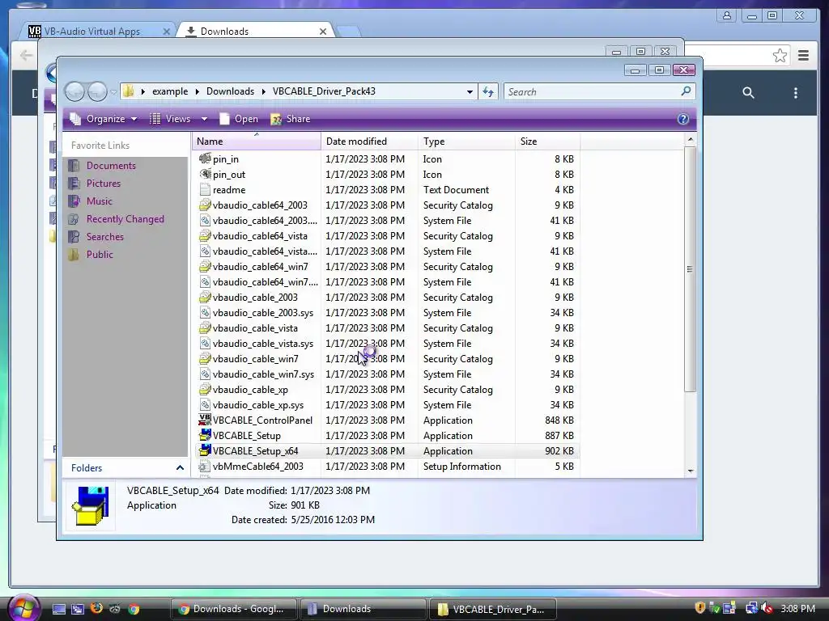Open Recently Changed favorite link

point(125,218)
